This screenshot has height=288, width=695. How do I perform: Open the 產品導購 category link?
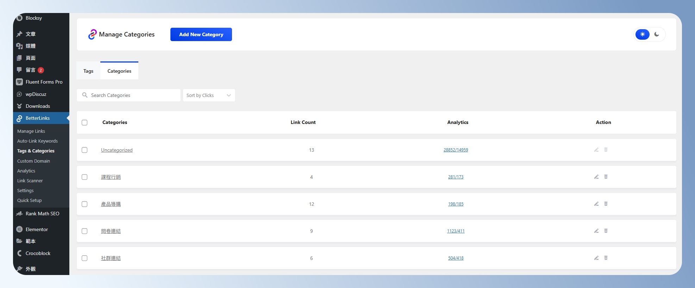(x=111, y=204)
